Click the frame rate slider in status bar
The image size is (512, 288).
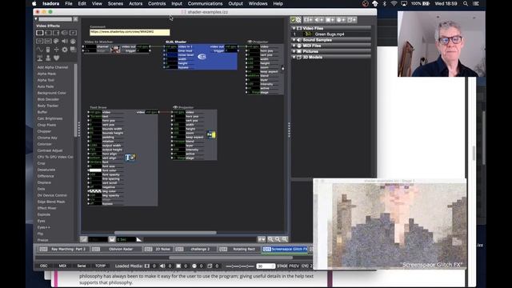(240, 266)
